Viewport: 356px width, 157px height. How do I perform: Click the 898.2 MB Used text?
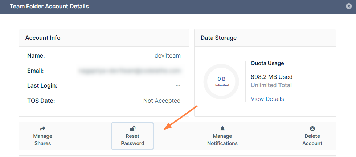pyautogui.click(x=271, y=77)
